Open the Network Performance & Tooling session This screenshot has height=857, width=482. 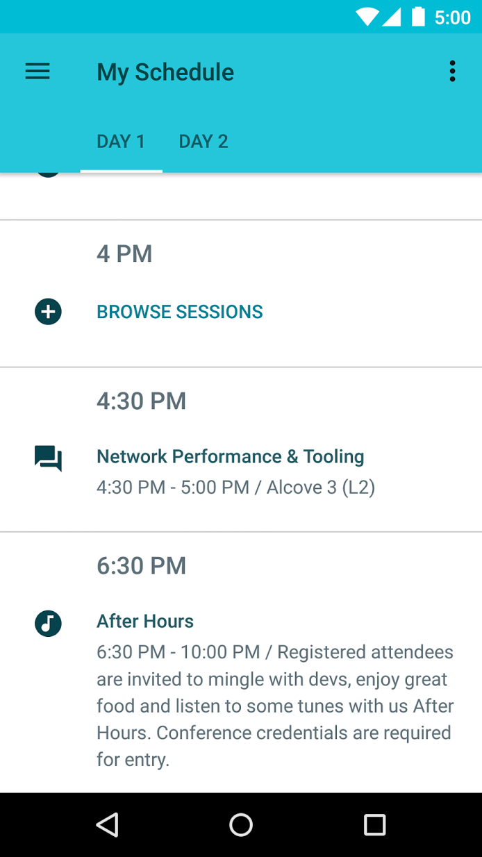[x=231, y=456]
